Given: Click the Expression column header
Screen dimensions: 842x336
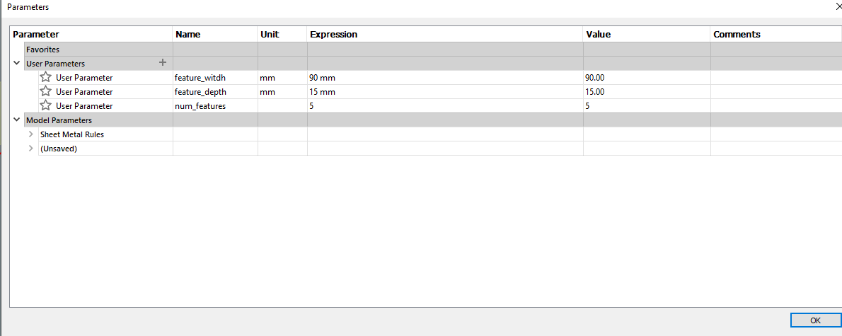Looking at the screenshot, I should [x=445, y=35].
